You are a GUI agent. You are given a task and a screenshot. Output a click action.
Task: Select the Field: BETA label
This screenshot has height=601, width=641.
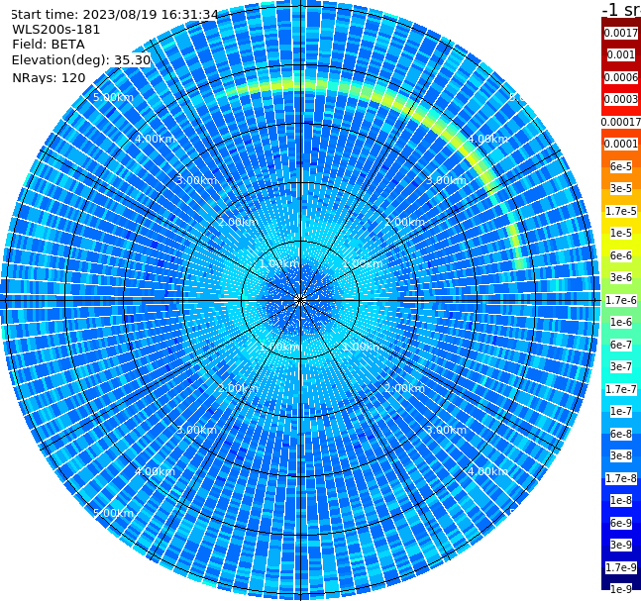coord(49,45)
